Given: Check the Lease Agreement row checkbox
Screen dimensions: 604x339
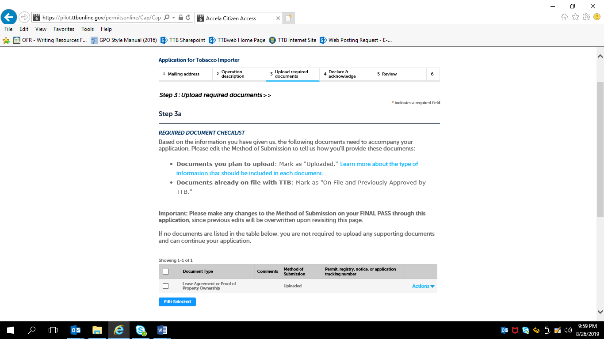Looking at the screenshot, I should point(166,286).
